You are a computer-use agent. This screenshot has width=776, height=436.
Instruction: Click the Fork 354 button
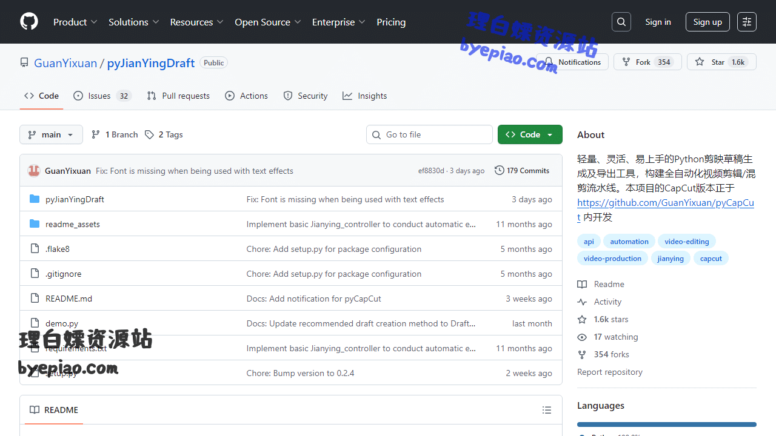647,62
